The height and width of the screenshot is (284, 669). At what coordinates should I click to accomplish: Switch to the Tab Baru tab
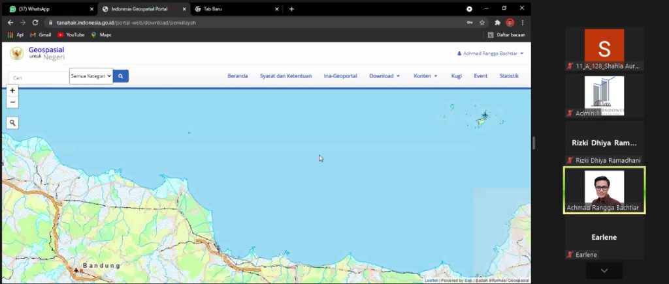point(236,9)
